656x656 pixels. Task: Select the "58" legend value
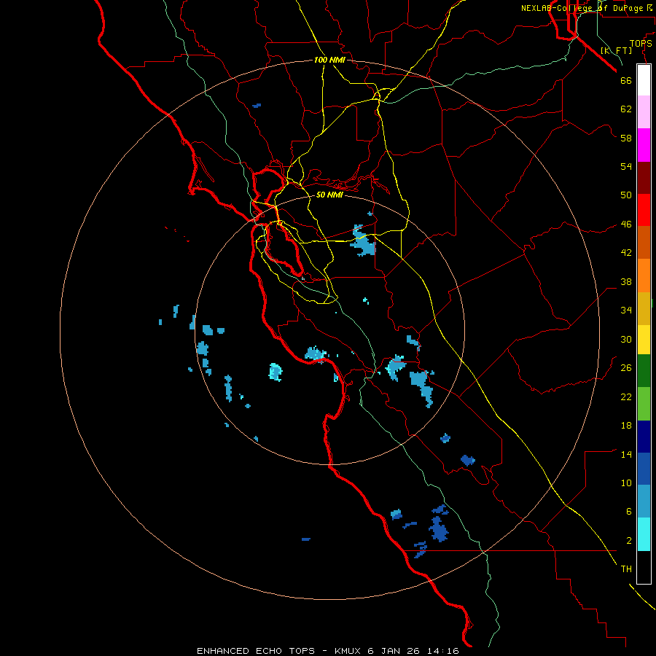click(x=626, y=138)
